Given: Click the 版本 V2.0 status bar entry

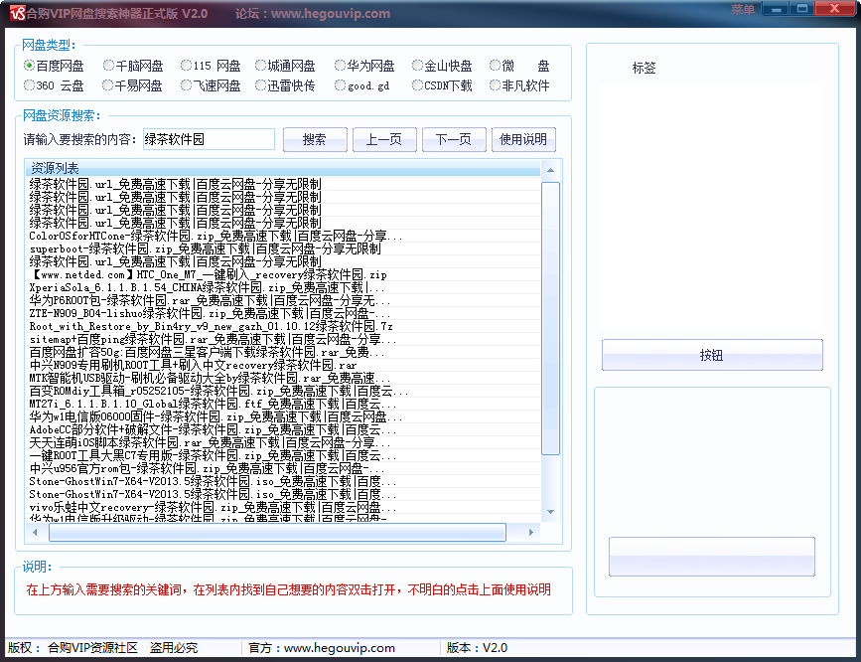Looking at the screenshot, I should (x=477, y=648).
